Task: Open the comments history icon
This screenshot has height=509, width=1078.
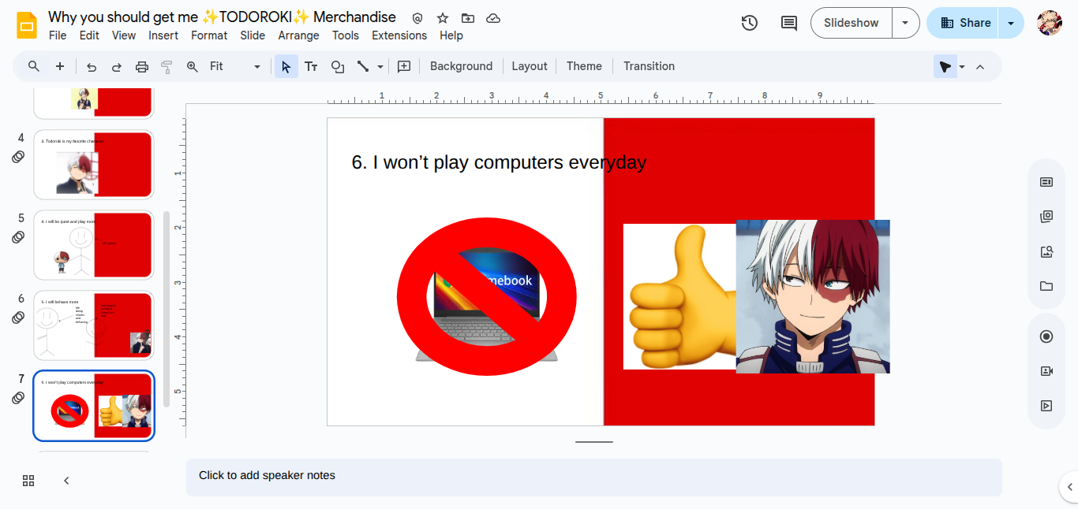Action: [789, 23]
